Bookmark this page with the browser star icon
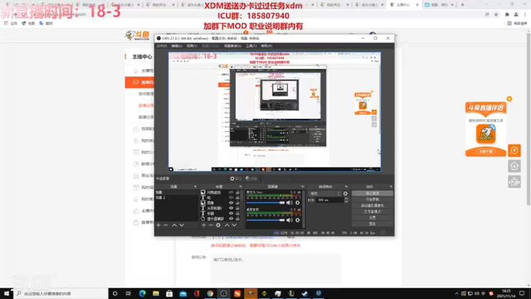Image resolution: width=531 pixels, height=299 pixels. [496, 15]
